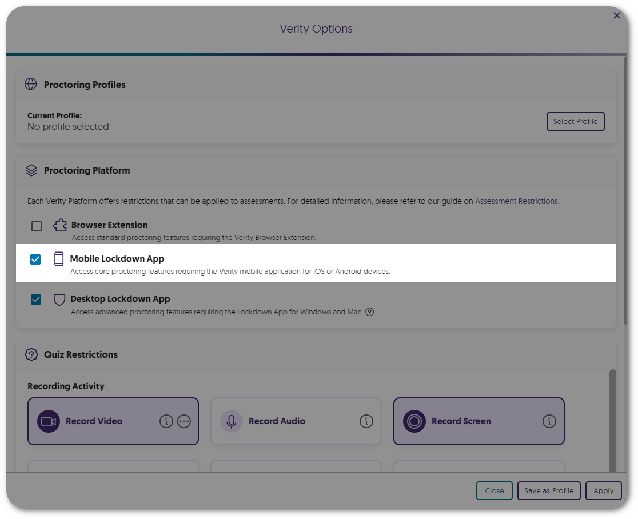Click Save as Profile button

pos(549,490)
